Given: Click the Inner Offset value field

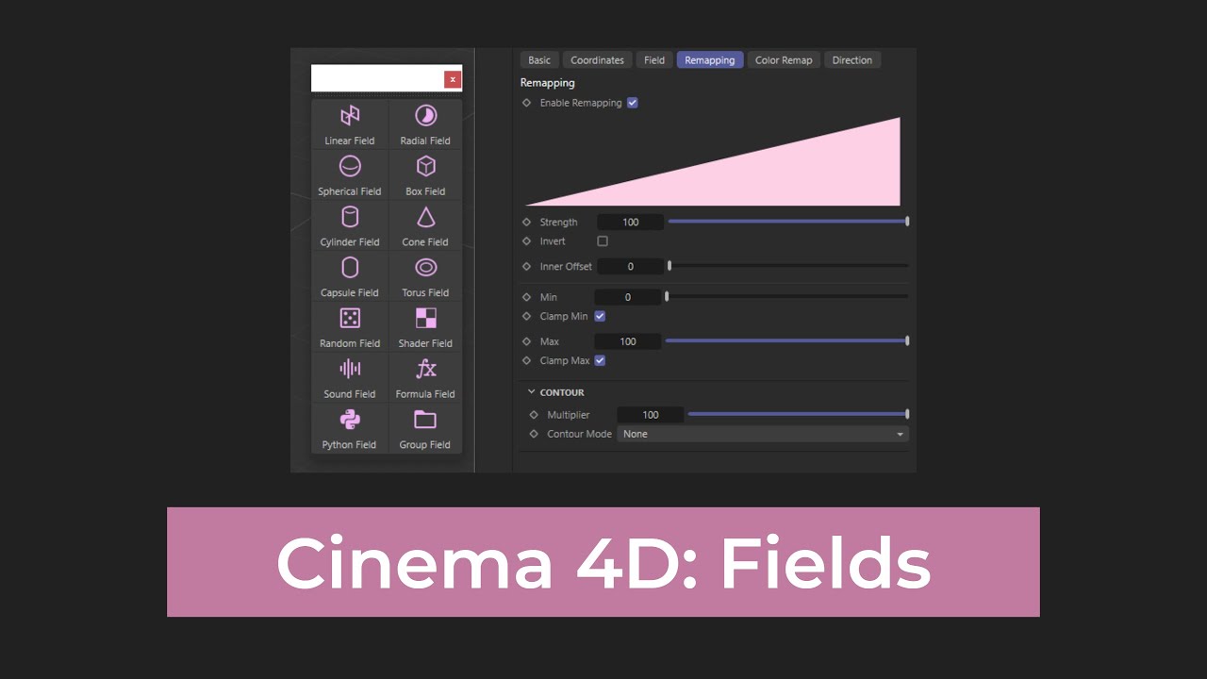Looking at the screenshot, I should coord(630,267).
